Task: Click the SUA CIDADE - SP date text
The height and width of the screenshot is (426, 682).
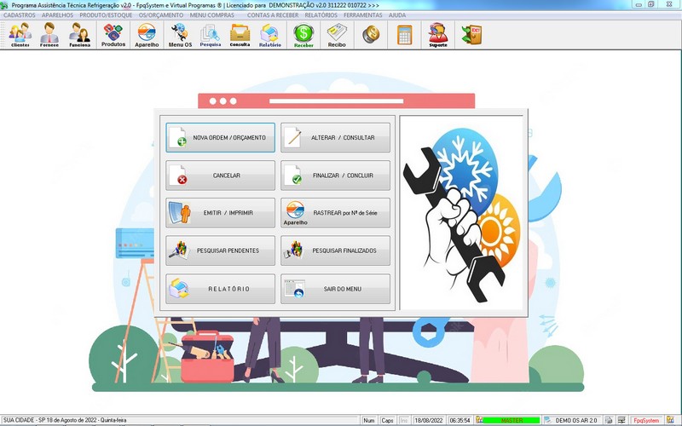Action: [x=65, y=420]
